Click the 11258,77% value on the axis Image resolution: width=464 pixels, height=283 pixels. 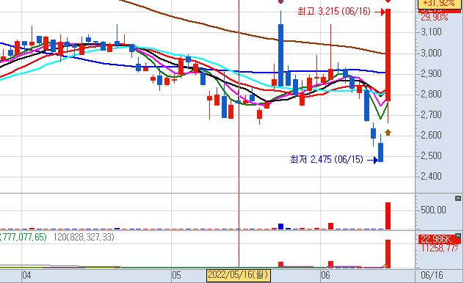click(x=440, y=248)
